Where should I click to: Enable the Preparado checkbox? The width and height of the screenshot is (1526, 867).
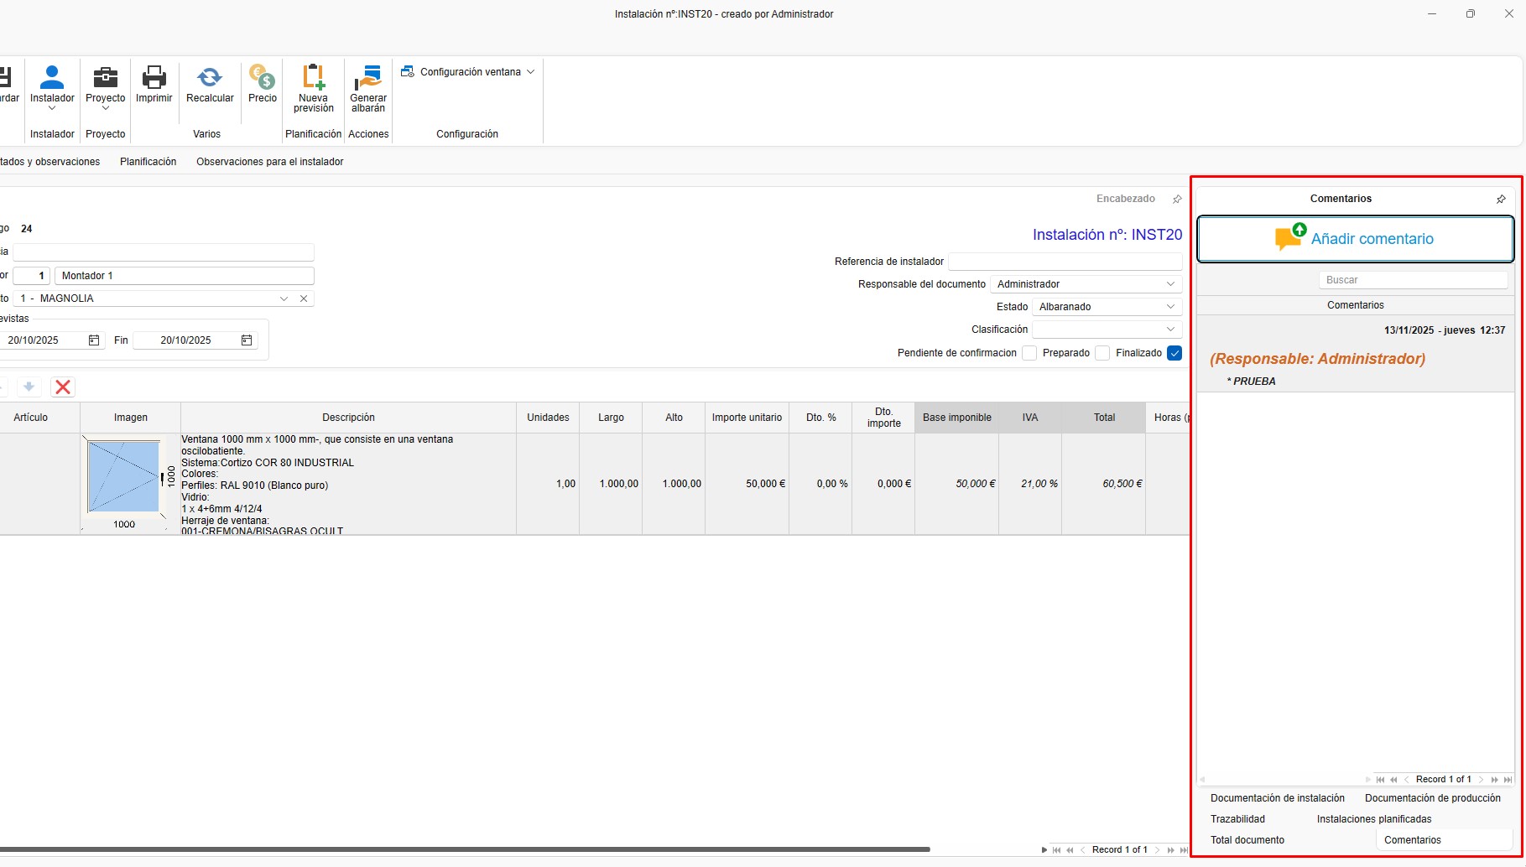point(1102,353)
